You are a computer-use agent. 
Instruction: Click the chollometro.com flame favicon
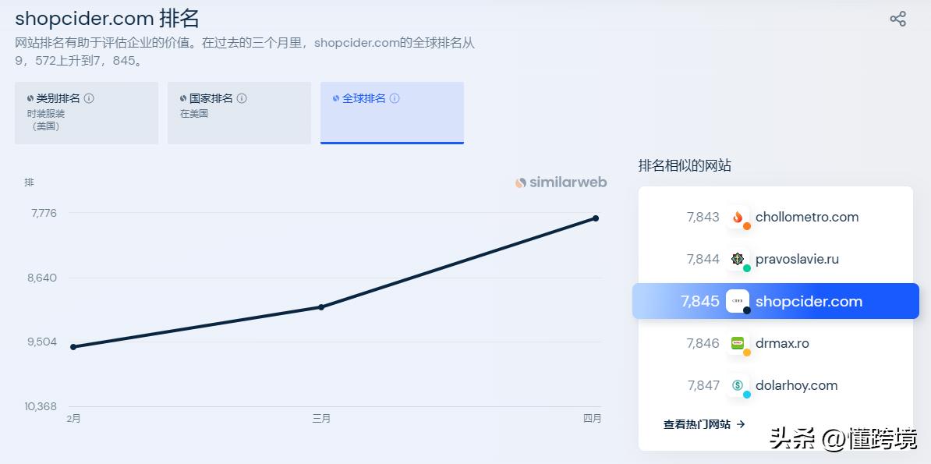coord(738,217)
